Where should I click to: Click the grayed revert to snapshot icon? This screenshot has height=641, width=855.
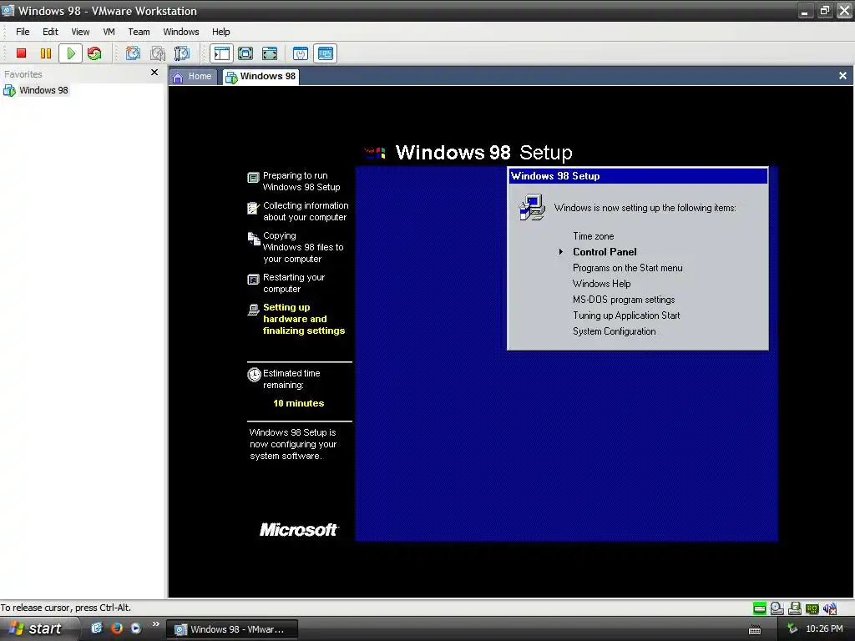pos(158,53)
